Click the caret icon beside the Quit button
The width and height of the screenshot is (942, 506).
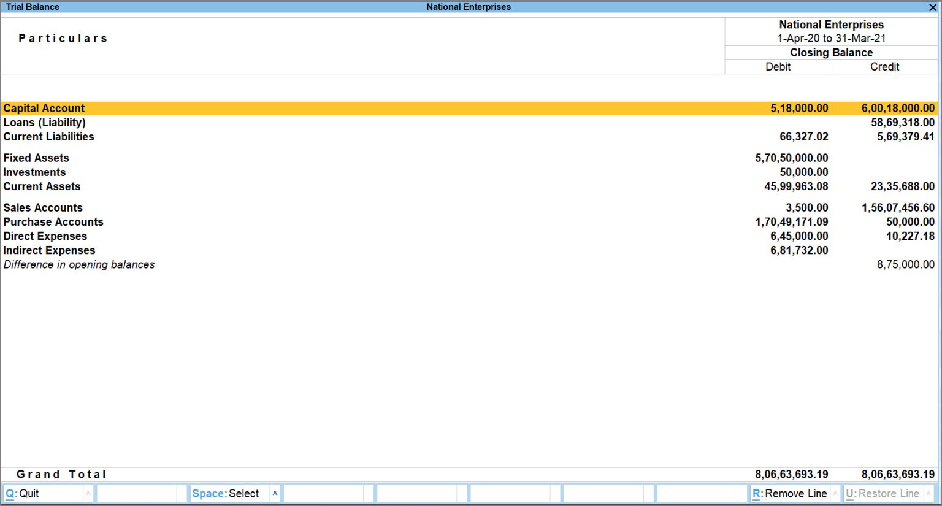click(x=88, y=493)
